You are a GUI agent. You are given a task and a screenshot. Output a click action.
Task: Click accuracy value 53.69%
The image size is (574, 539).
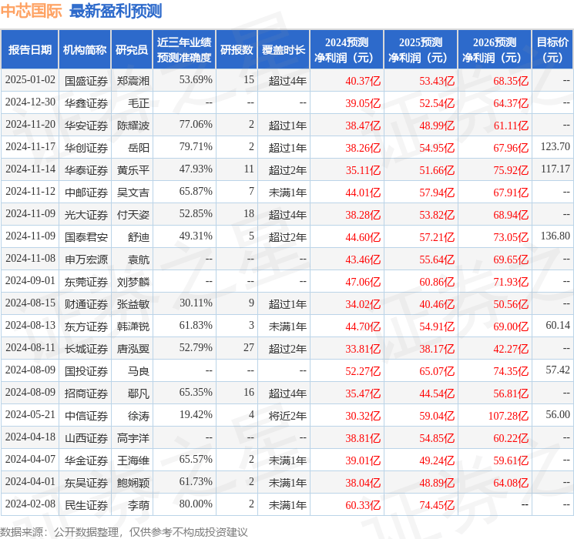tap(196, 79)
